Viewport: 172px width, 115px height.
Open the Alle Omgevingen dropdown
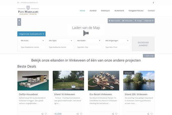click(117, 41)
